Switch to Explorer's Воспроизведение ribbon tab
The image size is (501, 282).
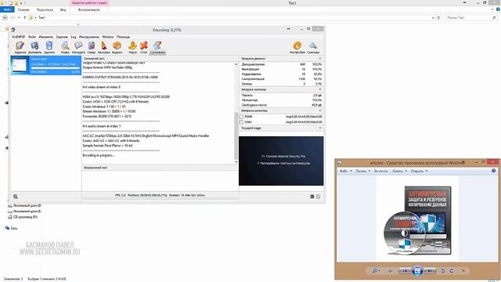click(x=89, y=9)
